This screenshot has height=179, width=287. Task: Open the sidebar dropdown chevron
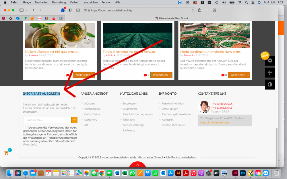tap(27, 10)
